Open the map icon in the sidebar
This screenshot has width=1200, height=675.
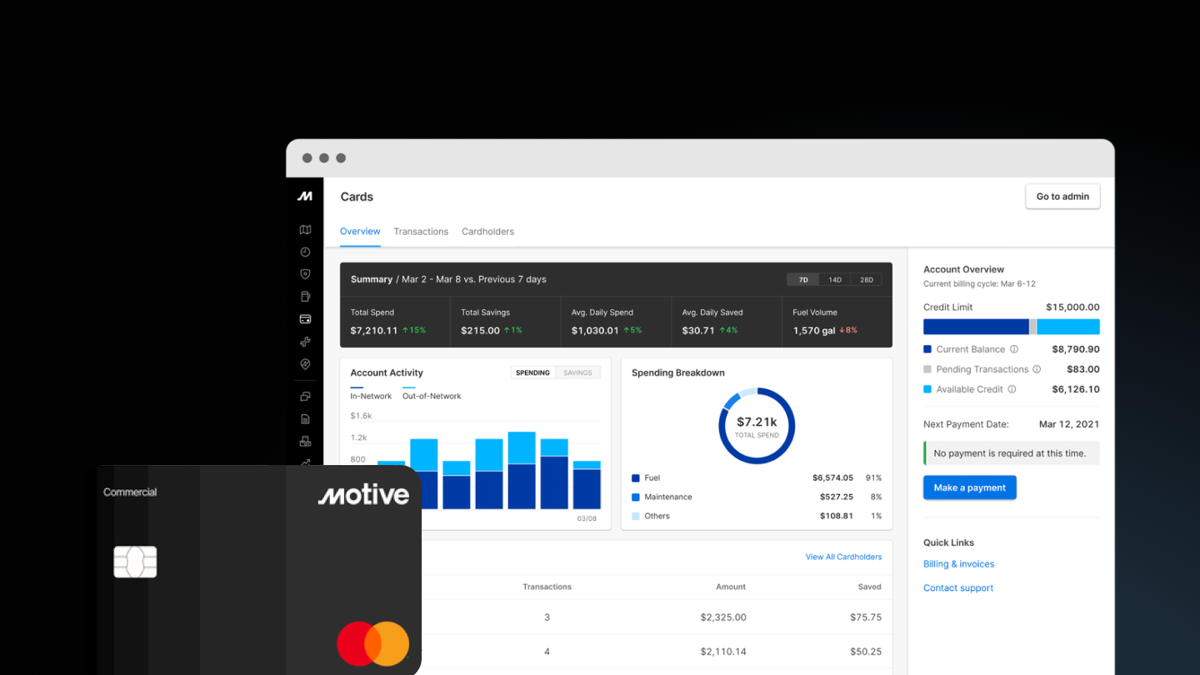[305, 230]
